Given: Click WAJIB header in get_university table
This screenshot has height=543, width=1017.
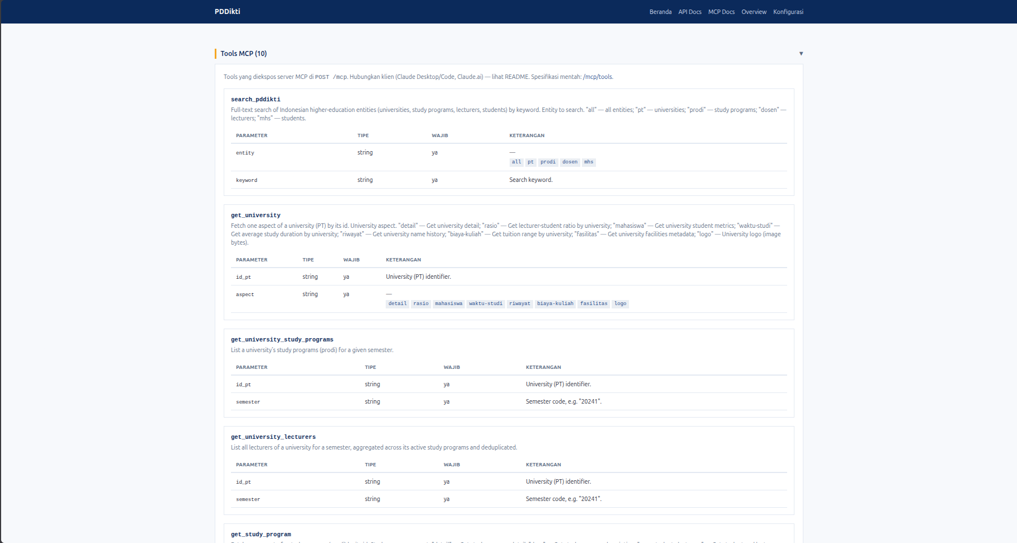Looking at the screenshot, I should 352,260.
